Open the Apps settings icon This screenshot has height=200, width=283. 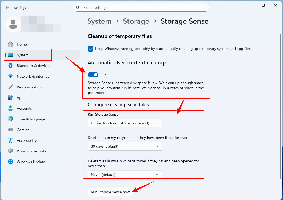10,98
